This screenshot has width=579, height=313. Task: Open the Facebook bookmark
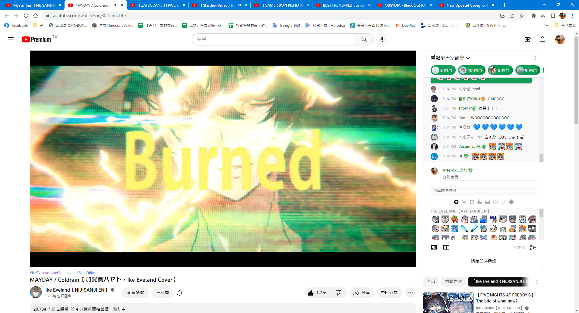16,26
